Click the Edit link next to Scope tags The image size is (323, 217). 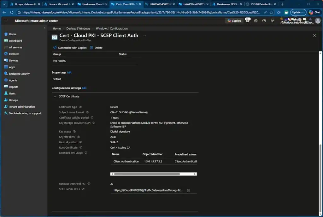69,72
